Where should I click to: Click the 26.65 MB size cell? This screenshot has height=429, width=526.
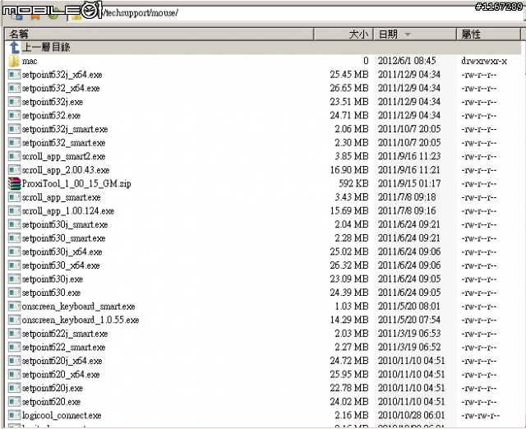349,88
